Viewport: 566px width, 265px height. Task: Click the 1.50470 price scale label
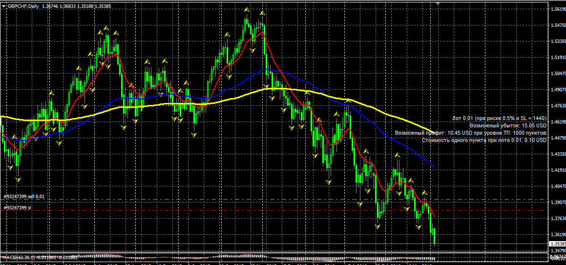pyautogui.click(x=558, y=74)
